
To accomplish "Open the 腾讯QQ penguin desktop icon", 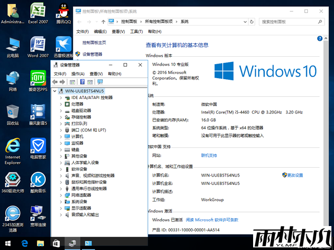I will (64, 11).
